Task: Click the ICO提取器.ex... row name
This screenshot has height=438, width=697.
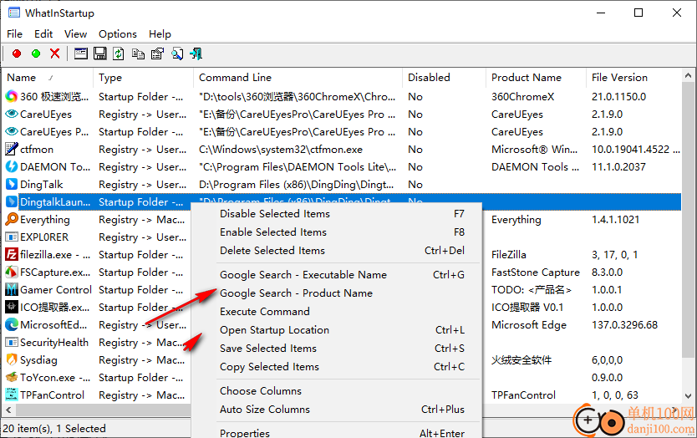Action: point(55,308)
